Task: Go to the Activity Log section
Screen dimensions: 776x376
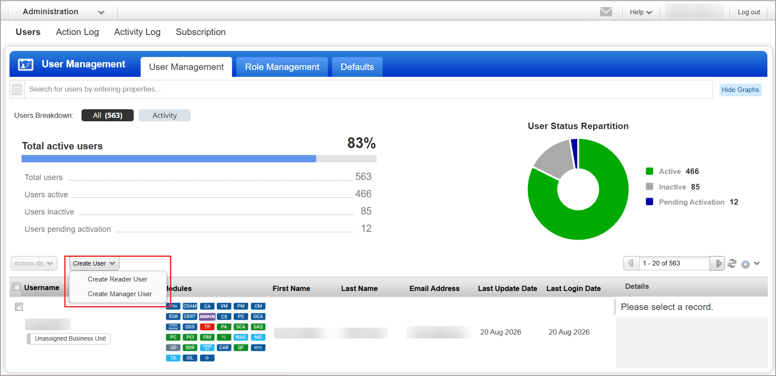Action: click(x=137, y=32)
